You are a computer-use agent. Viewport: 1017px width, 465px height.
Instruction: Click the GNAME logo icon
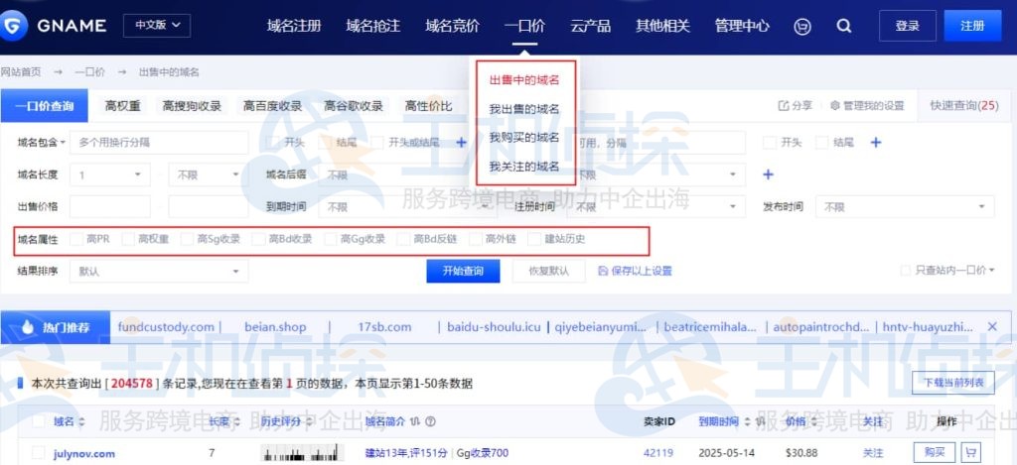click(x=14, y=26)
